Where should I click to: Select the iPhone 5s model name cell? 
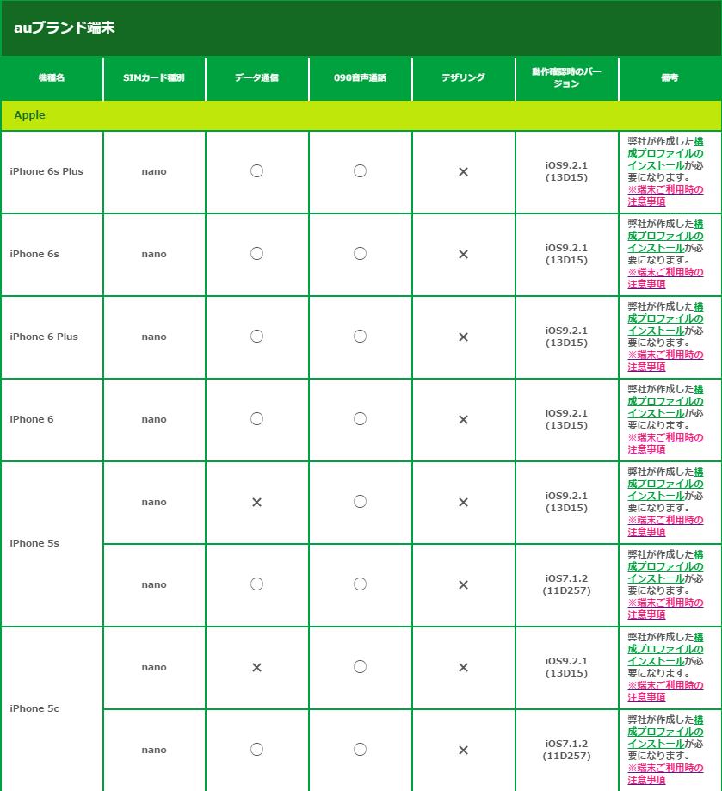[x=52, y=543]
